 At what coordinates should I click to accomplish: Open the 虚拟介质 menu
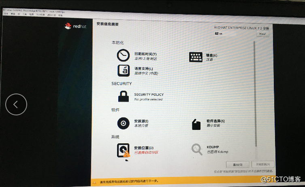point(51,15)
